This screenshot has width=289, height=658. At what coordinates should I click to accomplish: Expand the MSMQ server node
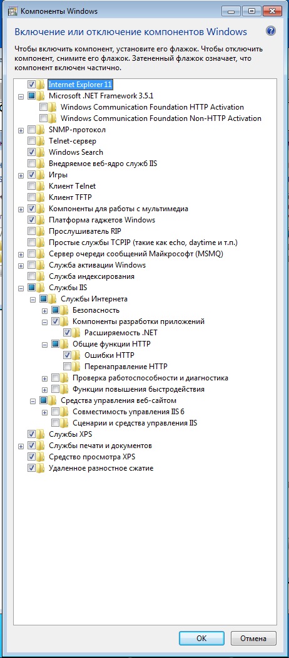coord(21,254)
